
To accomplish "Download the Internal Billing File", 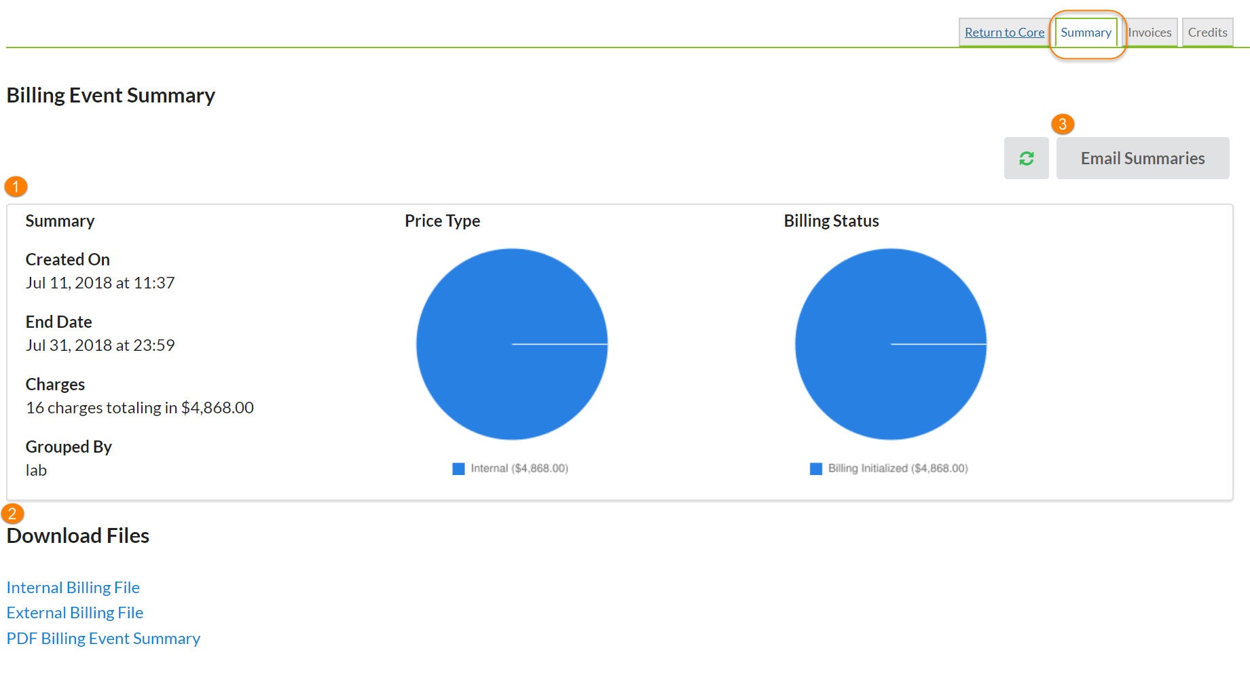I will [x=73, y=588].
